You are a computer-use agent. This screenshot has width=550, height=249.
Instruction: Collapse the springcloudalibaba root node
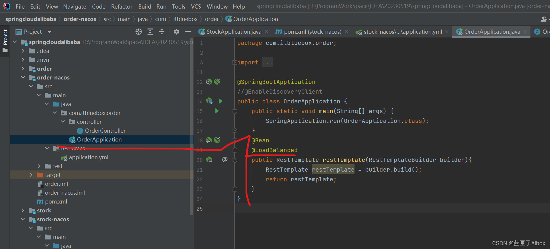click(x=15, y=42)
